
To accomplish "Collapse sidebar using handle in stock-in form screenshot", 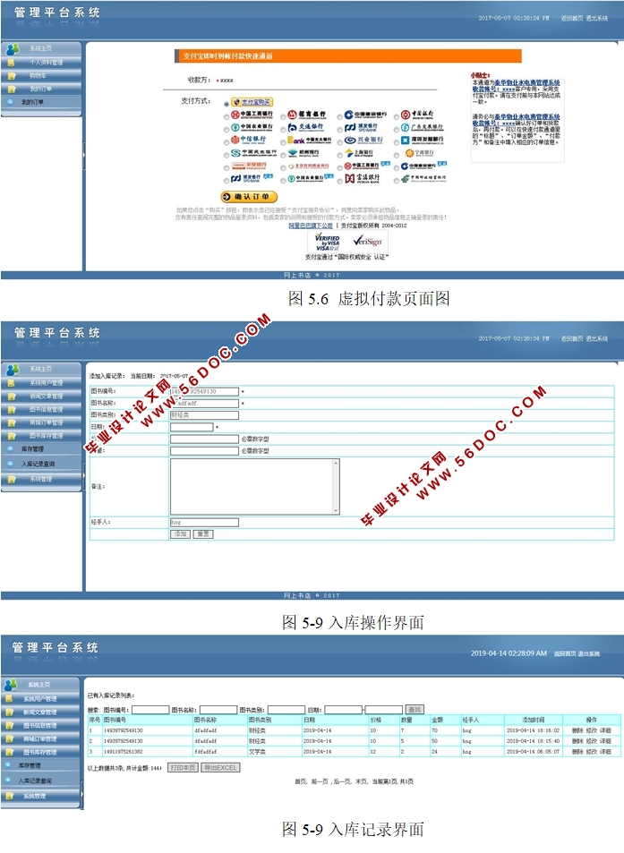I will click(84, 475).
